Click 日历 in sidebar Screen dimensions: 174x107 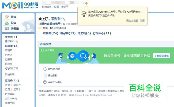point(7,89)
